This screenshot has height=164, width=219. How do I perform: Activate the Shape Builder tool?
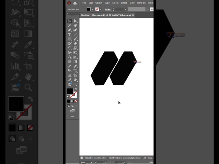(x=69, y=57)
